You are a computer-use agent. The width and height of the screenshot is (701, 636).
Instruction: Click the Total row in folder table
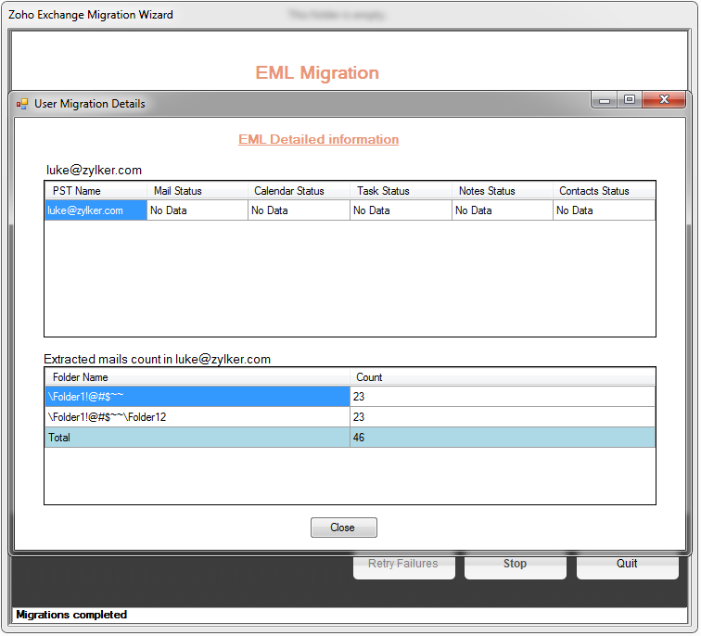(x=197, y=438)
